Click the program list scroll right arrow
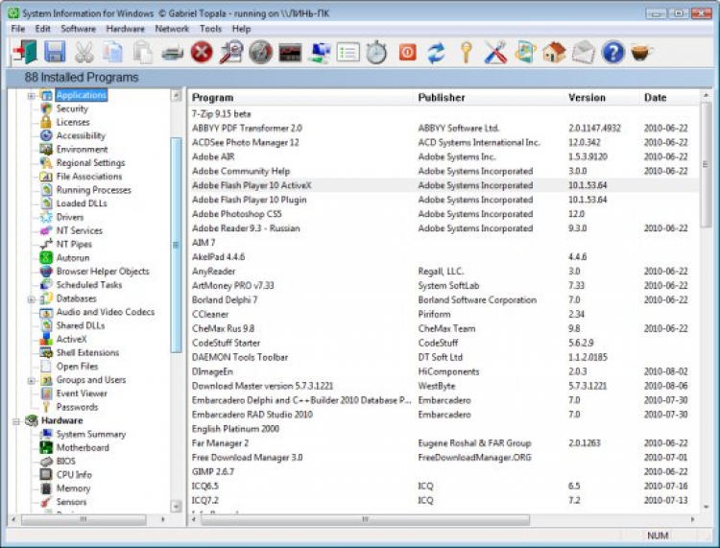Screen dimensions: 720x548 (x=692, y=519)
